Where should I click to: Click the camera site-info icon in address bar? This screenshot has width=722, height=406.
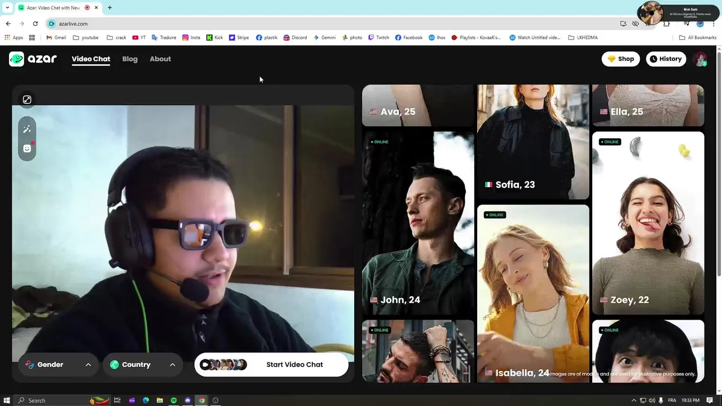coord(51,24)
